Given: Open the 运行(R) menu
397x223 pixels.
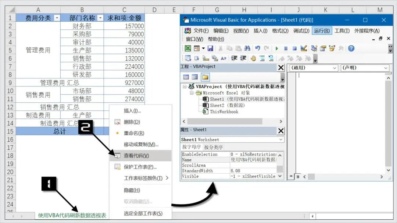Looking at the screenshot, I should coord(322,31).
